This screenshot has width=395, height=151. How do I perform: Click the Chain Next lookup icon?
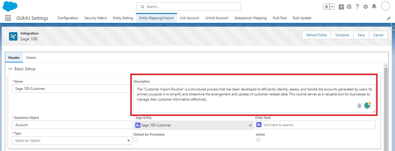point(259,125)
